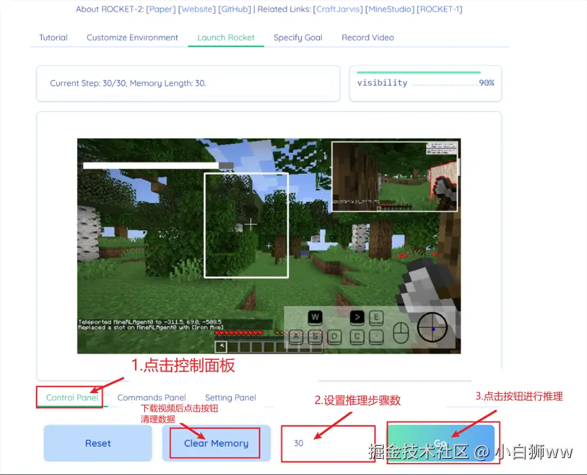Click the Minecraft game frame image
This screenshot has width=587, height=475.
[269, 246]
